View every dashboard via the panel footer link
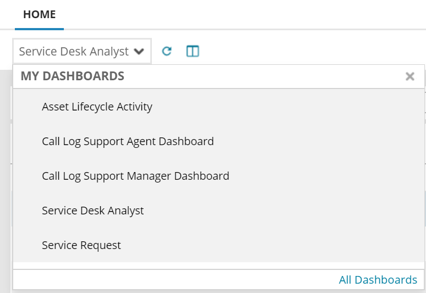 point(378,280)
